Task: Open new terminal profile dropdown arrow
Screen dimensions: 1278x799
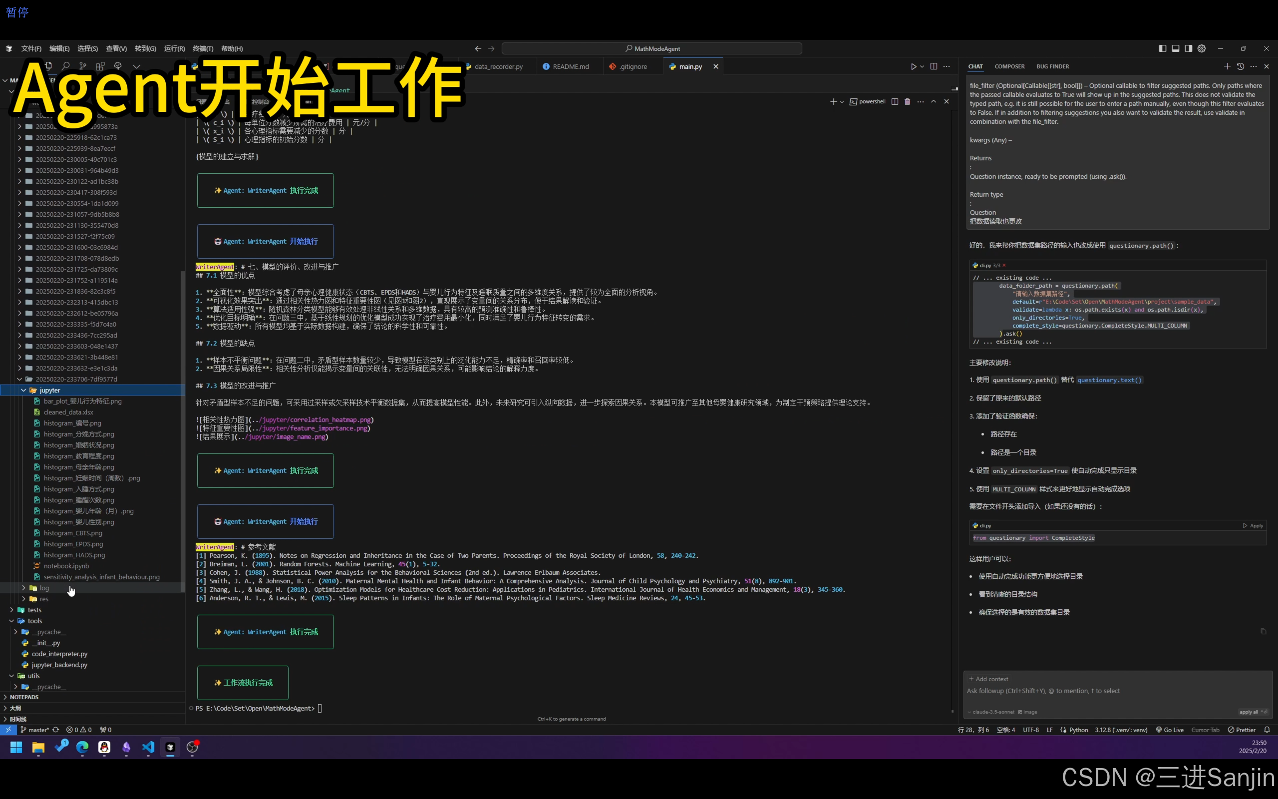Action: (x=842, y=101)
